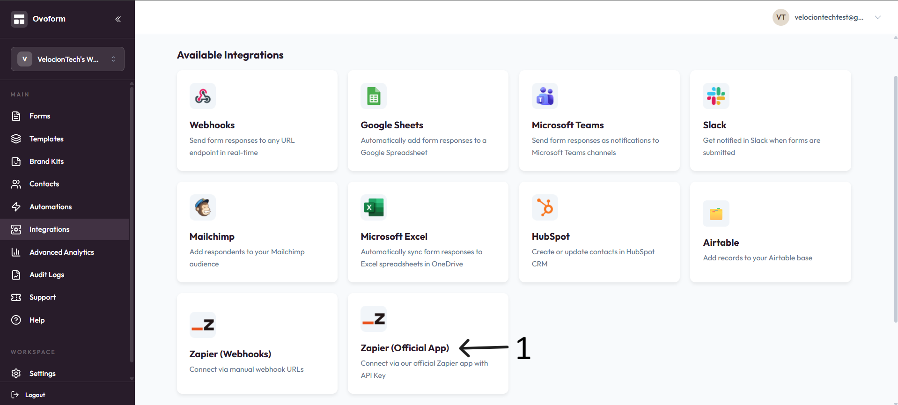Screen dimensions: 898x405
Task: Select Microsoft Excel card title
Action: (394, 236)
